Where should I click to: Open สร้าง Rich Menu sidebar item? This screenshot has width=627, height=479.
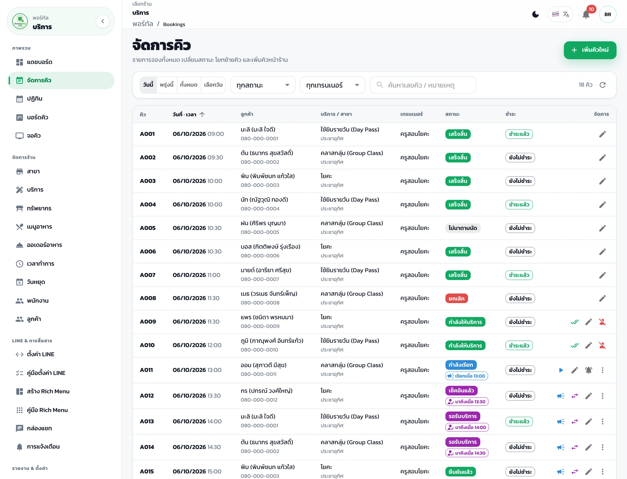(61, 391)
